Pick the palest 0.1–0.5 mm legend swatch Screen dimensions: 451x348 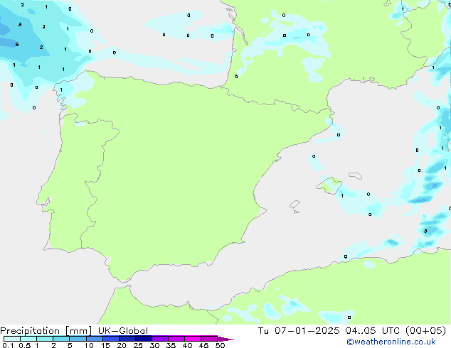pyautogui.click(x=12, y=339)
